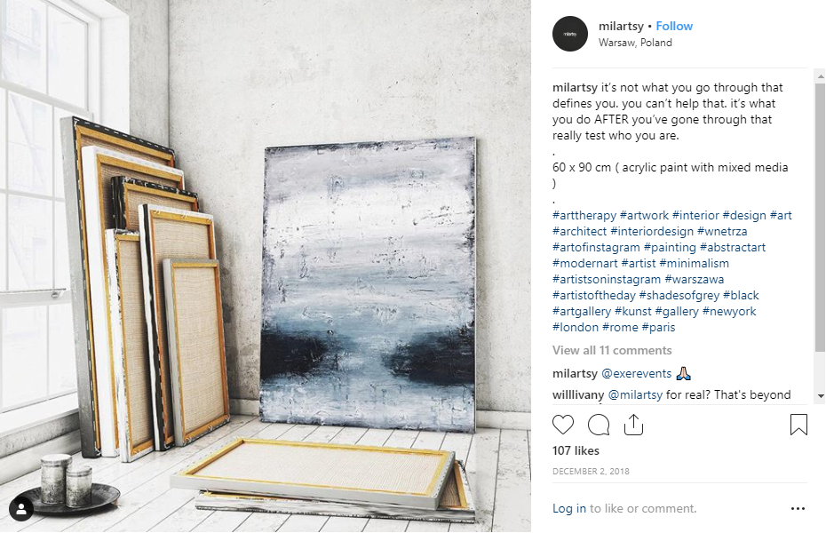The image size is (826, 533).
Task: Like the post with heart icon
Action: pos(562,425)
